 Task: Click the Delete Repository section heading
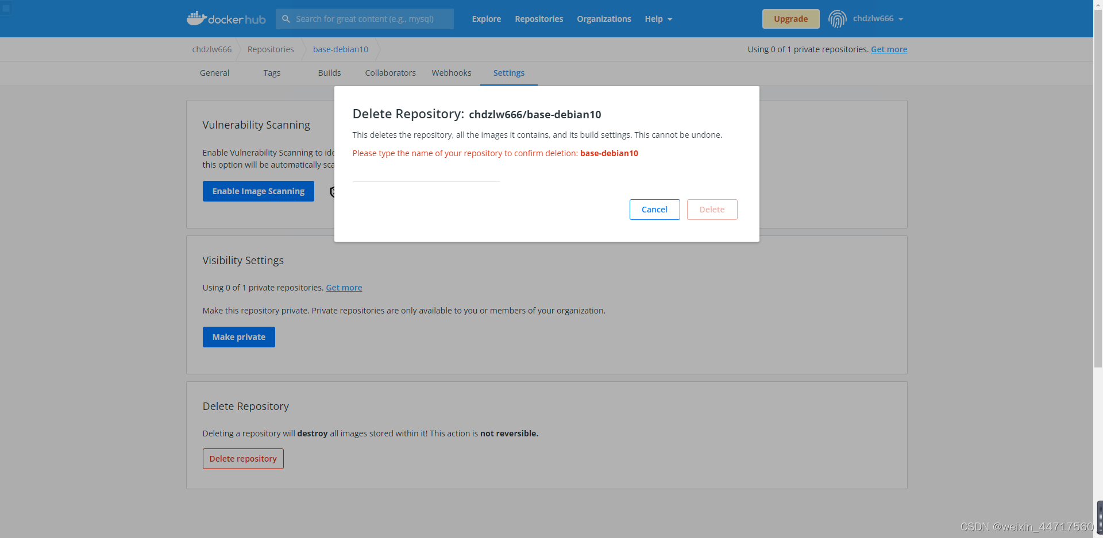point(246,407)
